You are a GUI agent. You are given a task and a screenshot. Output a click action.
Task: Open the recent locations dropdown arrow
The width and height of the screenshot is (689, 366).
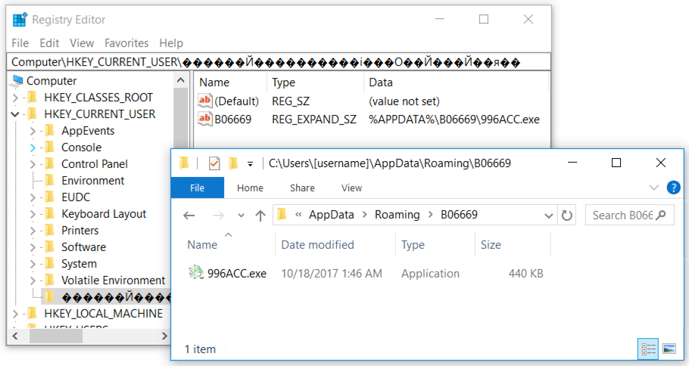241,216
